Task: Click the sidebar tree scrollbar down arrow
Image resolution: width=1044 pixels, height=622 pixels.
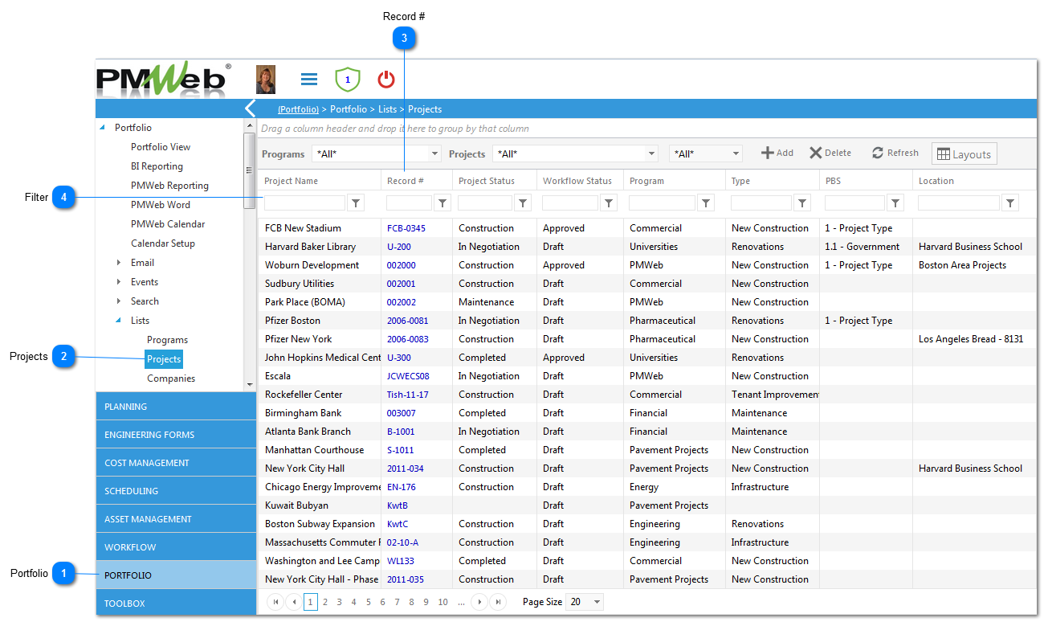Action: pos(250,386)
